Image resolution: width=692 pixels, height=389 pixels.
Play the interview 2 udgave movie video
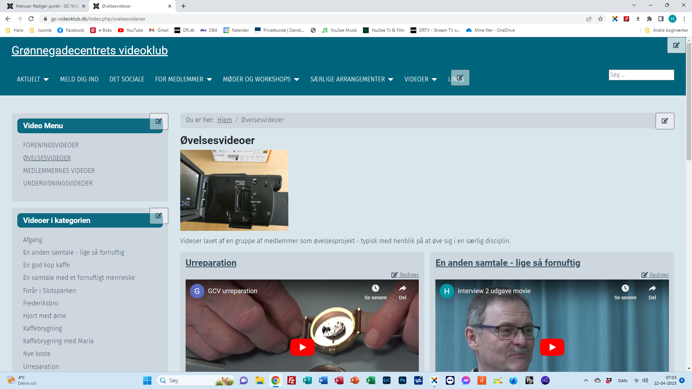pyautogui.click(x=552, y=347)
